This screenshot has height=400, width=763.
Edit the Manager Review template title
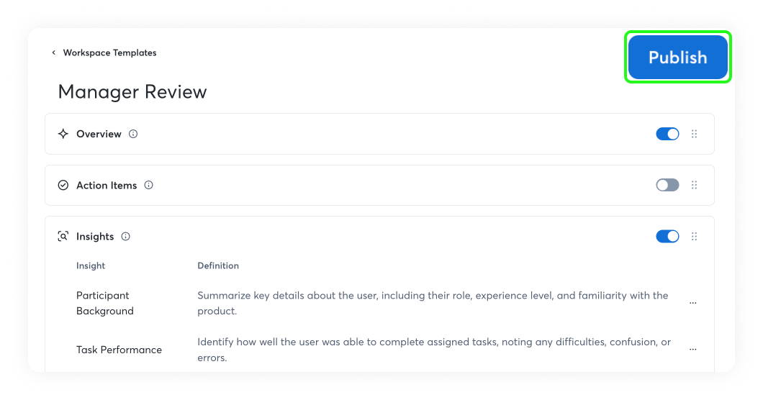click(132, 92)
